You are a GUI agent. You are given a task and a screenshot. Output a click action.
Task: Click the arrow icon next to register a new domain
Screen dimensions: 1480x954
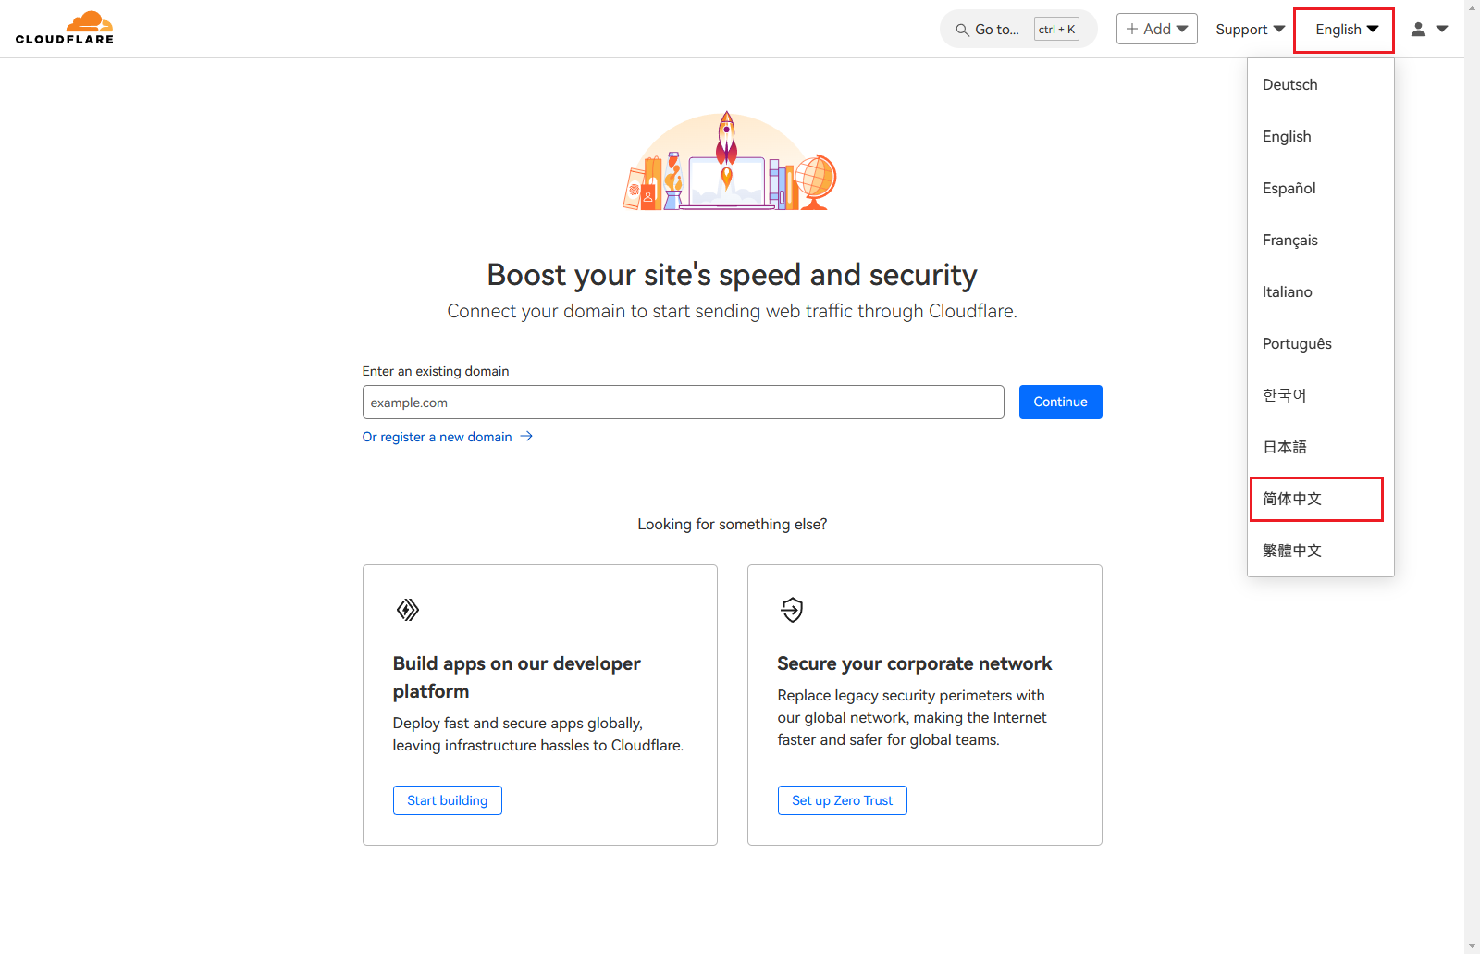pos(526,436)
